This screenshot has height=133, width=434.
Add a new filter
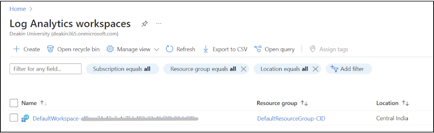pos(349,69)
